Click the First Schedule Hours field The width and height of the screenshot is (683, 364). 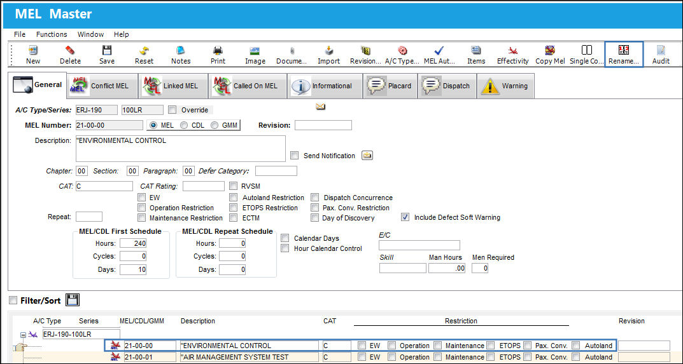[133, 243]
